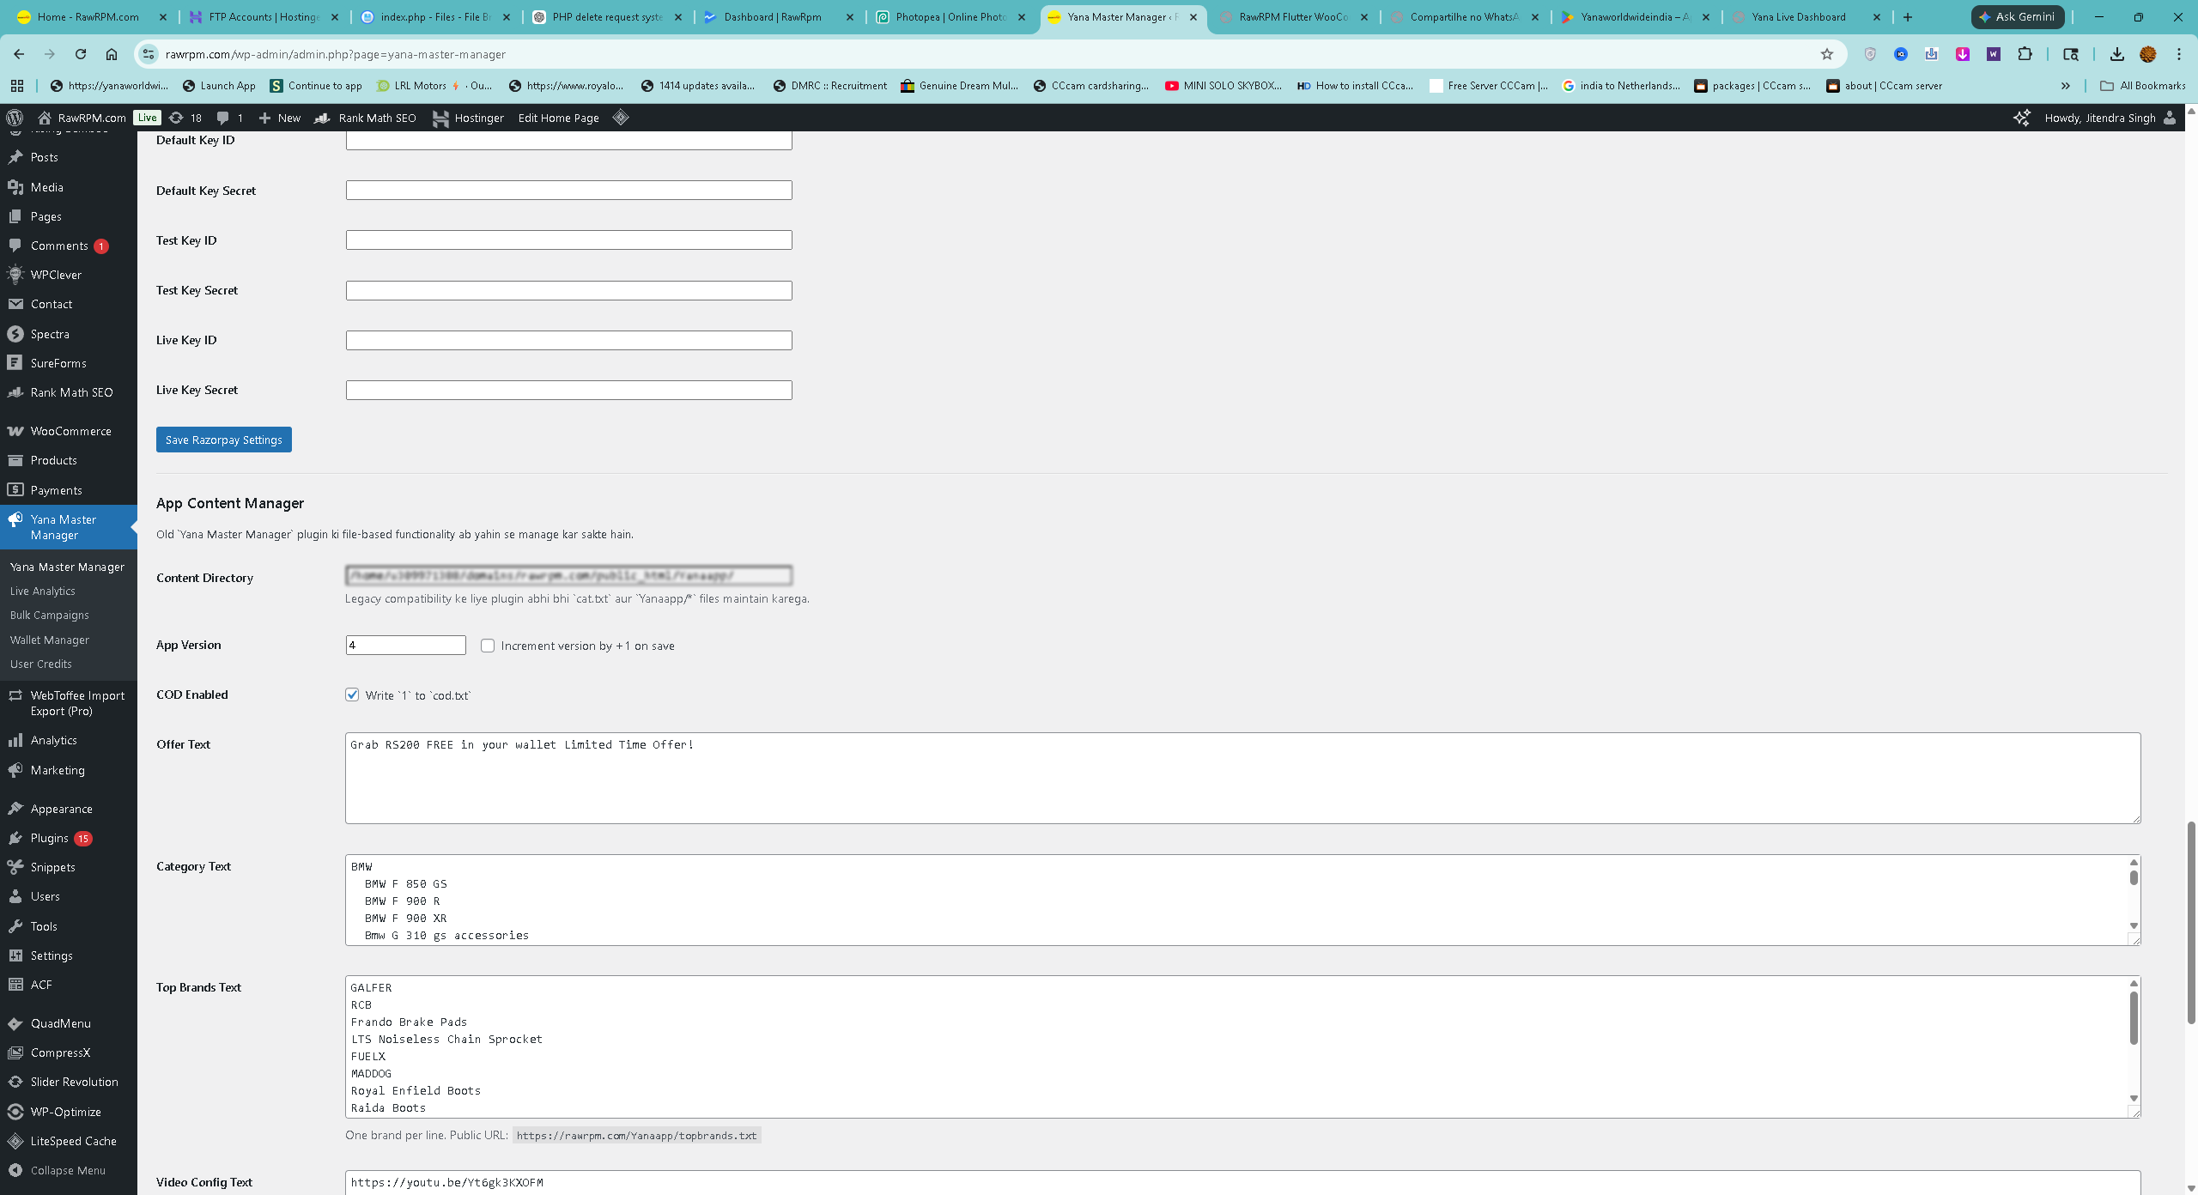This screenshot has width=2198, height=1195.
Task: Open the '+ New' admin bar dropdown
Action: tap(279, 118)
